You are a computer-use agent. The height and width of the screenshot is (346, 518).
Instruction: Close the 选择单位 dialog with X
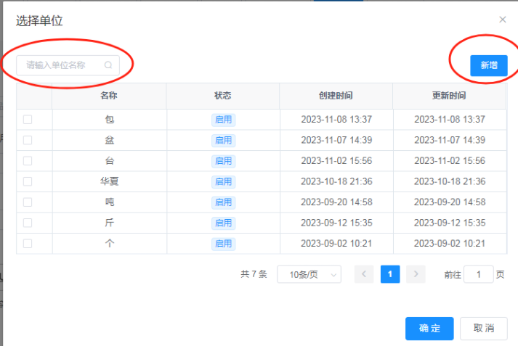[502, 20]
